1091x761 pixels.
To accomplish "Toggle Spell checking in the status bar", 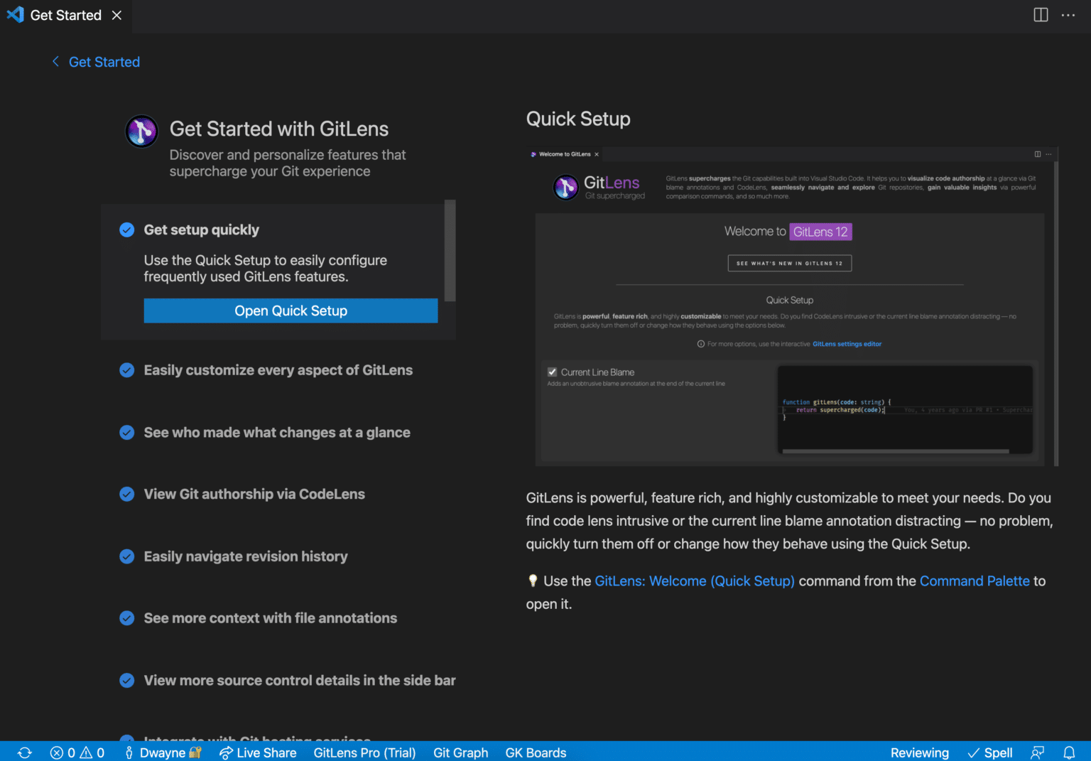I will [x=989, y=752].
